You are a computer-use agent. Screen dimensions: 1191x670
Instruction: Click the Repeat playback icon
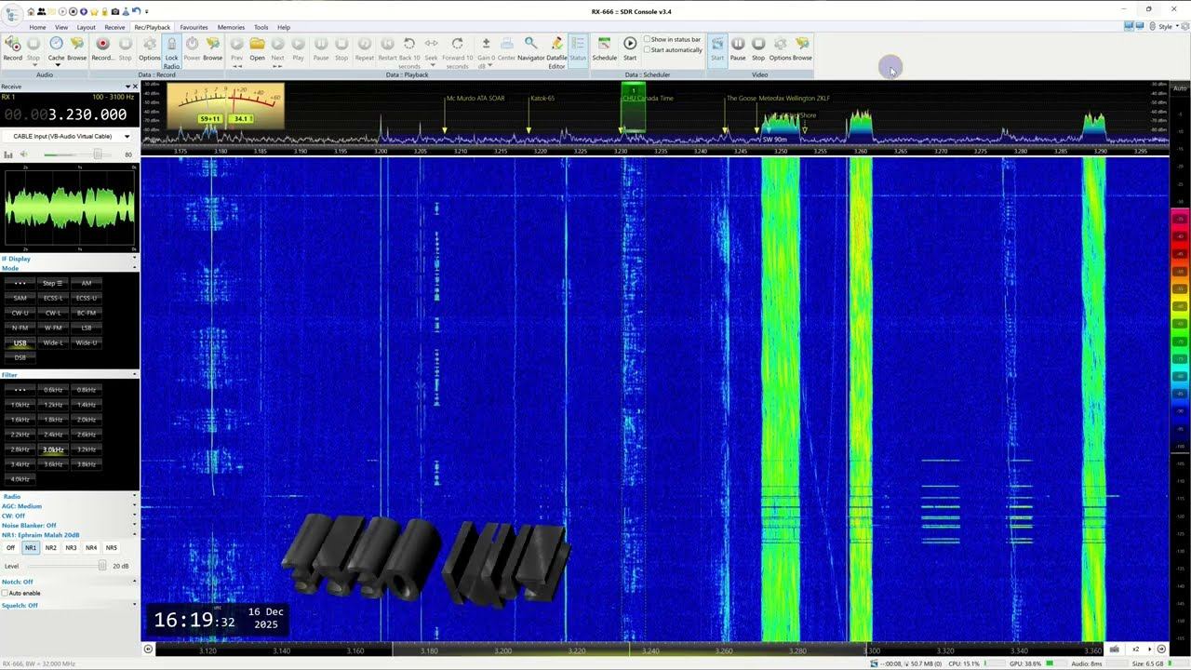tap(364, 44)
